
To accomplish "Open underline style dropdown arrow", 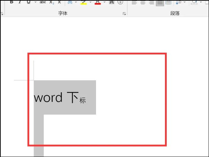I will [x=35, y=2].
